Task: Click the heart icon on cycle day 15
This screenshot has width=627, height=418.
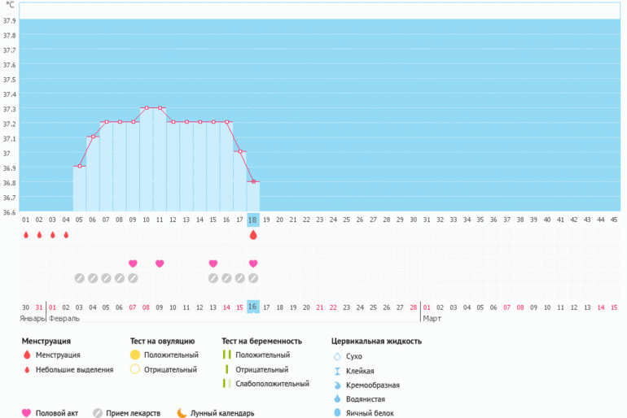Action: click(213, 263)
